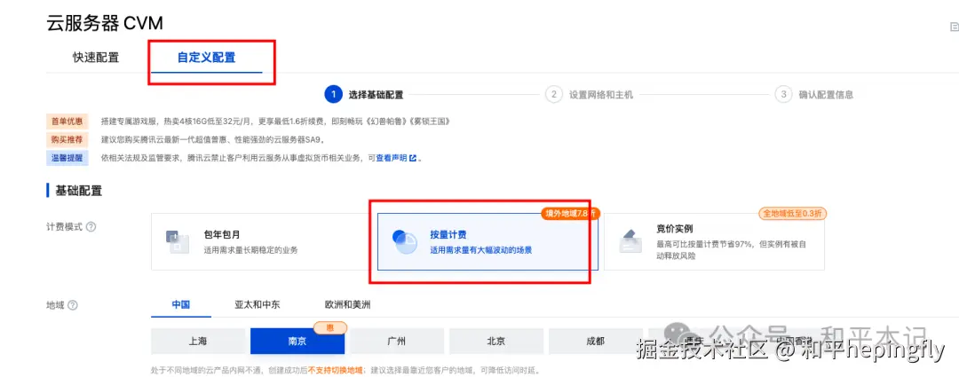The image size is (959, 377).
Task: Choose the 按量计费 billing mode card
Action: (x=487, y=241)
